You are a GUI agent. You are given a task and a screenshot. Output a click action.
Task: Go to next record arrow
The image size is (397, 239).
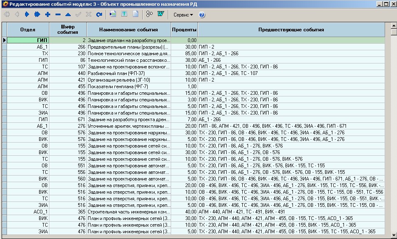[x=27, y=14]
